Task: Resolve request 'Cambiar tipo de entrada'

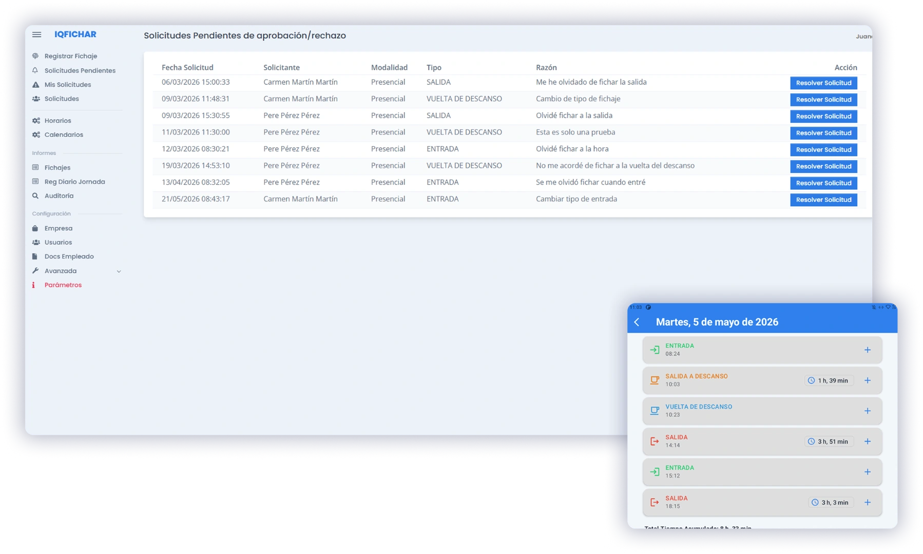Action: pyautogui.click(x=823, y=200)
